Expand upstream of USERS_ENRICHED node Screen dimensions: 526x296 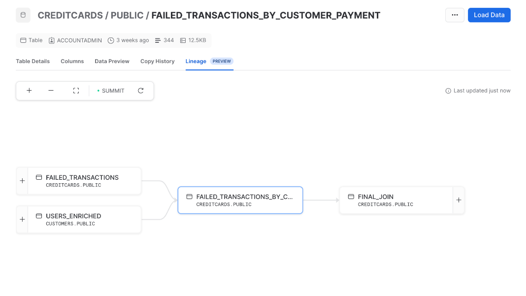point(22,219)
